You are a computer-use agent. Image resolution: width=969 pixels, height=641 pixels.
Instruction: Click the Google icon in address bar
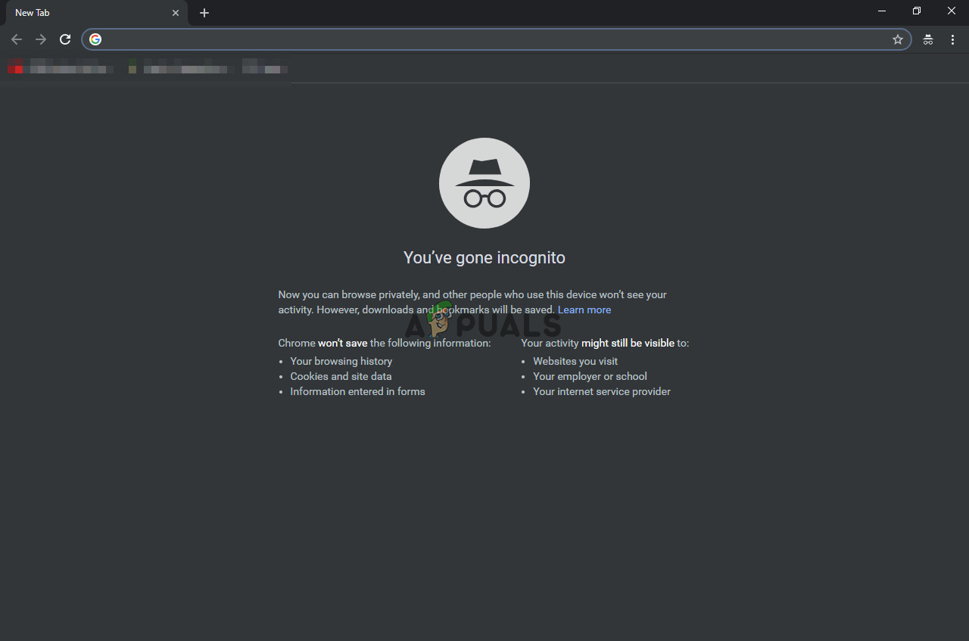coord(95,39)
